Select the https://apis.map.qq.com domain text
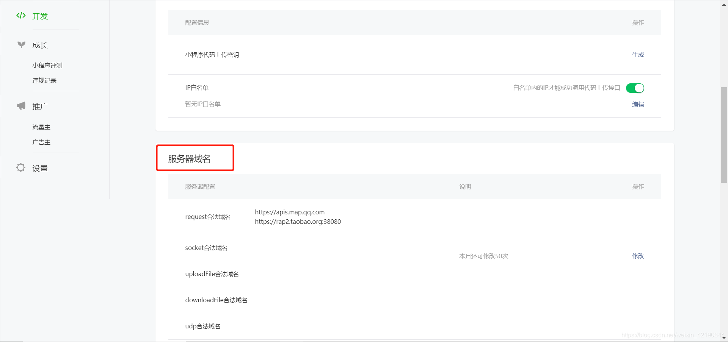 coord(290,212)
